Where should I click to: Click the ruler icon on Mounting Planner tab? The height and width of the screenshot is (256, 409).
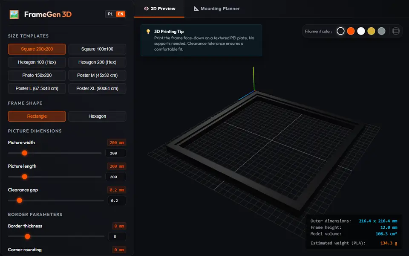point(196,9)
